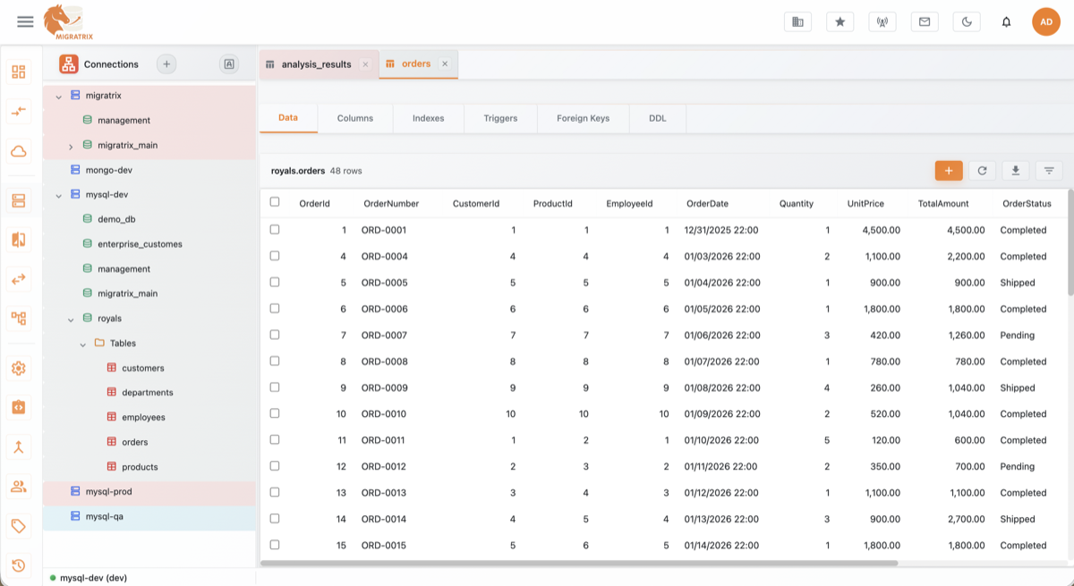Collapse the Tables folder under royals
Screen dimensions: 1074x586
[x=82, y=343]
